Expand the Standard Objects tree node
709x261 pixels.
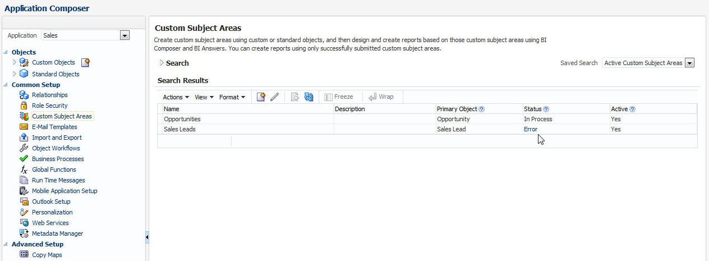15,74
